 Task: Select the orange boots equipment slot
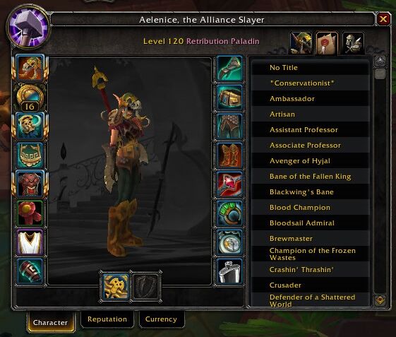click(229, 155)
